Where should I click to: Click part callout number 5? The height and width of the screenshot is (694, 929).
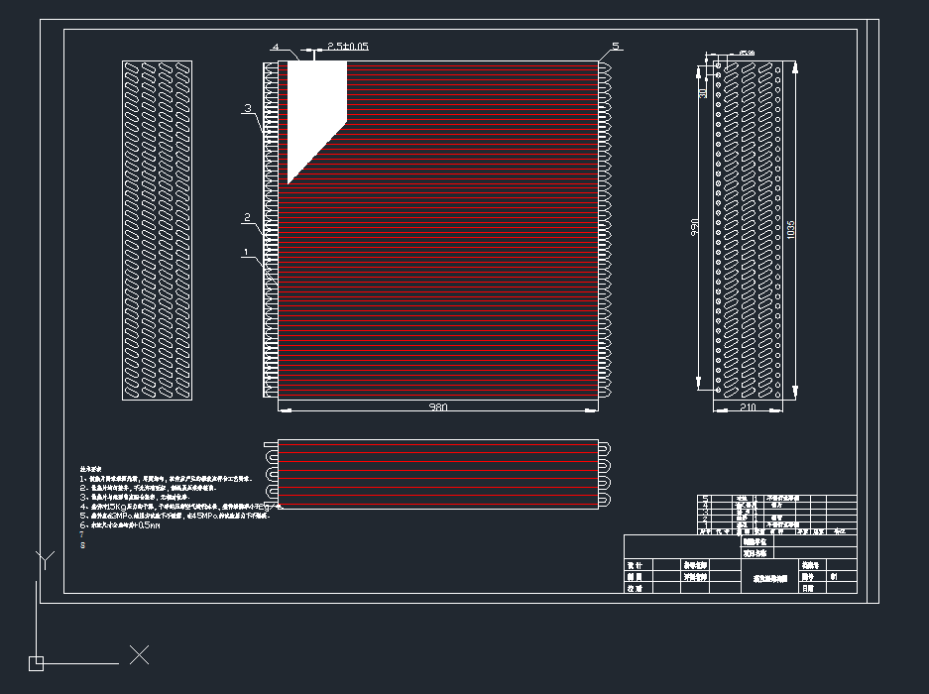615,47
